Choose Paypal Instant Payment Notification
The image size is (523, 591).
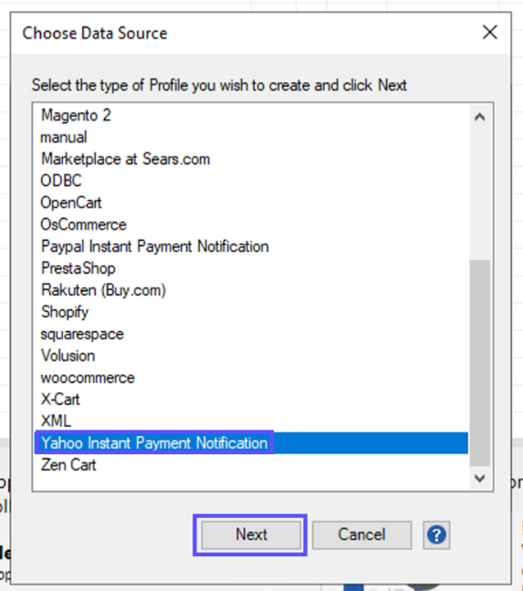[154, 246]
